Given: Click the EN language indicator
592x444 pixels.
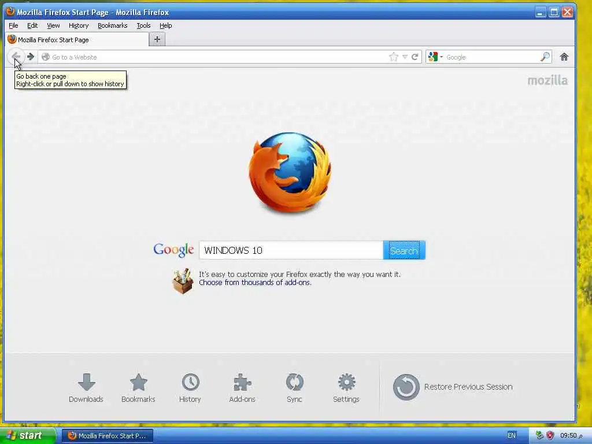Looking at the screenshot, I should (511, 435).
